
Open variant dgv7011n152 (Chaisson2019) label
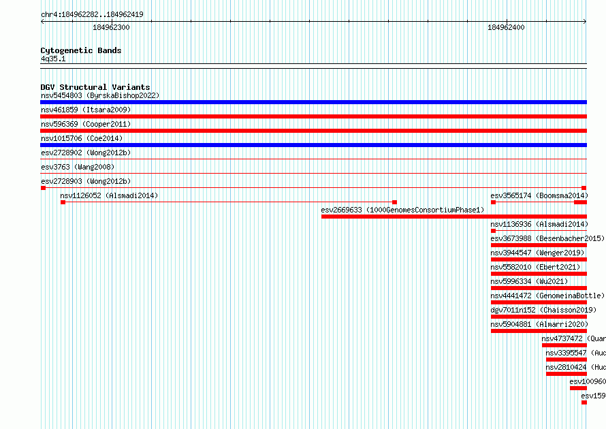pos(543,310)
